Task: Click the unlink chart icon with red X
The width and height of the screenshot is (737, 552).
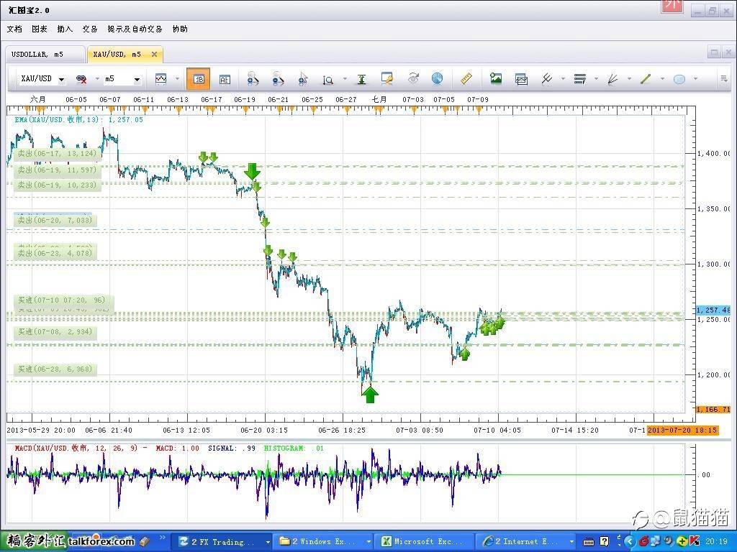Action: click(81, 79)
